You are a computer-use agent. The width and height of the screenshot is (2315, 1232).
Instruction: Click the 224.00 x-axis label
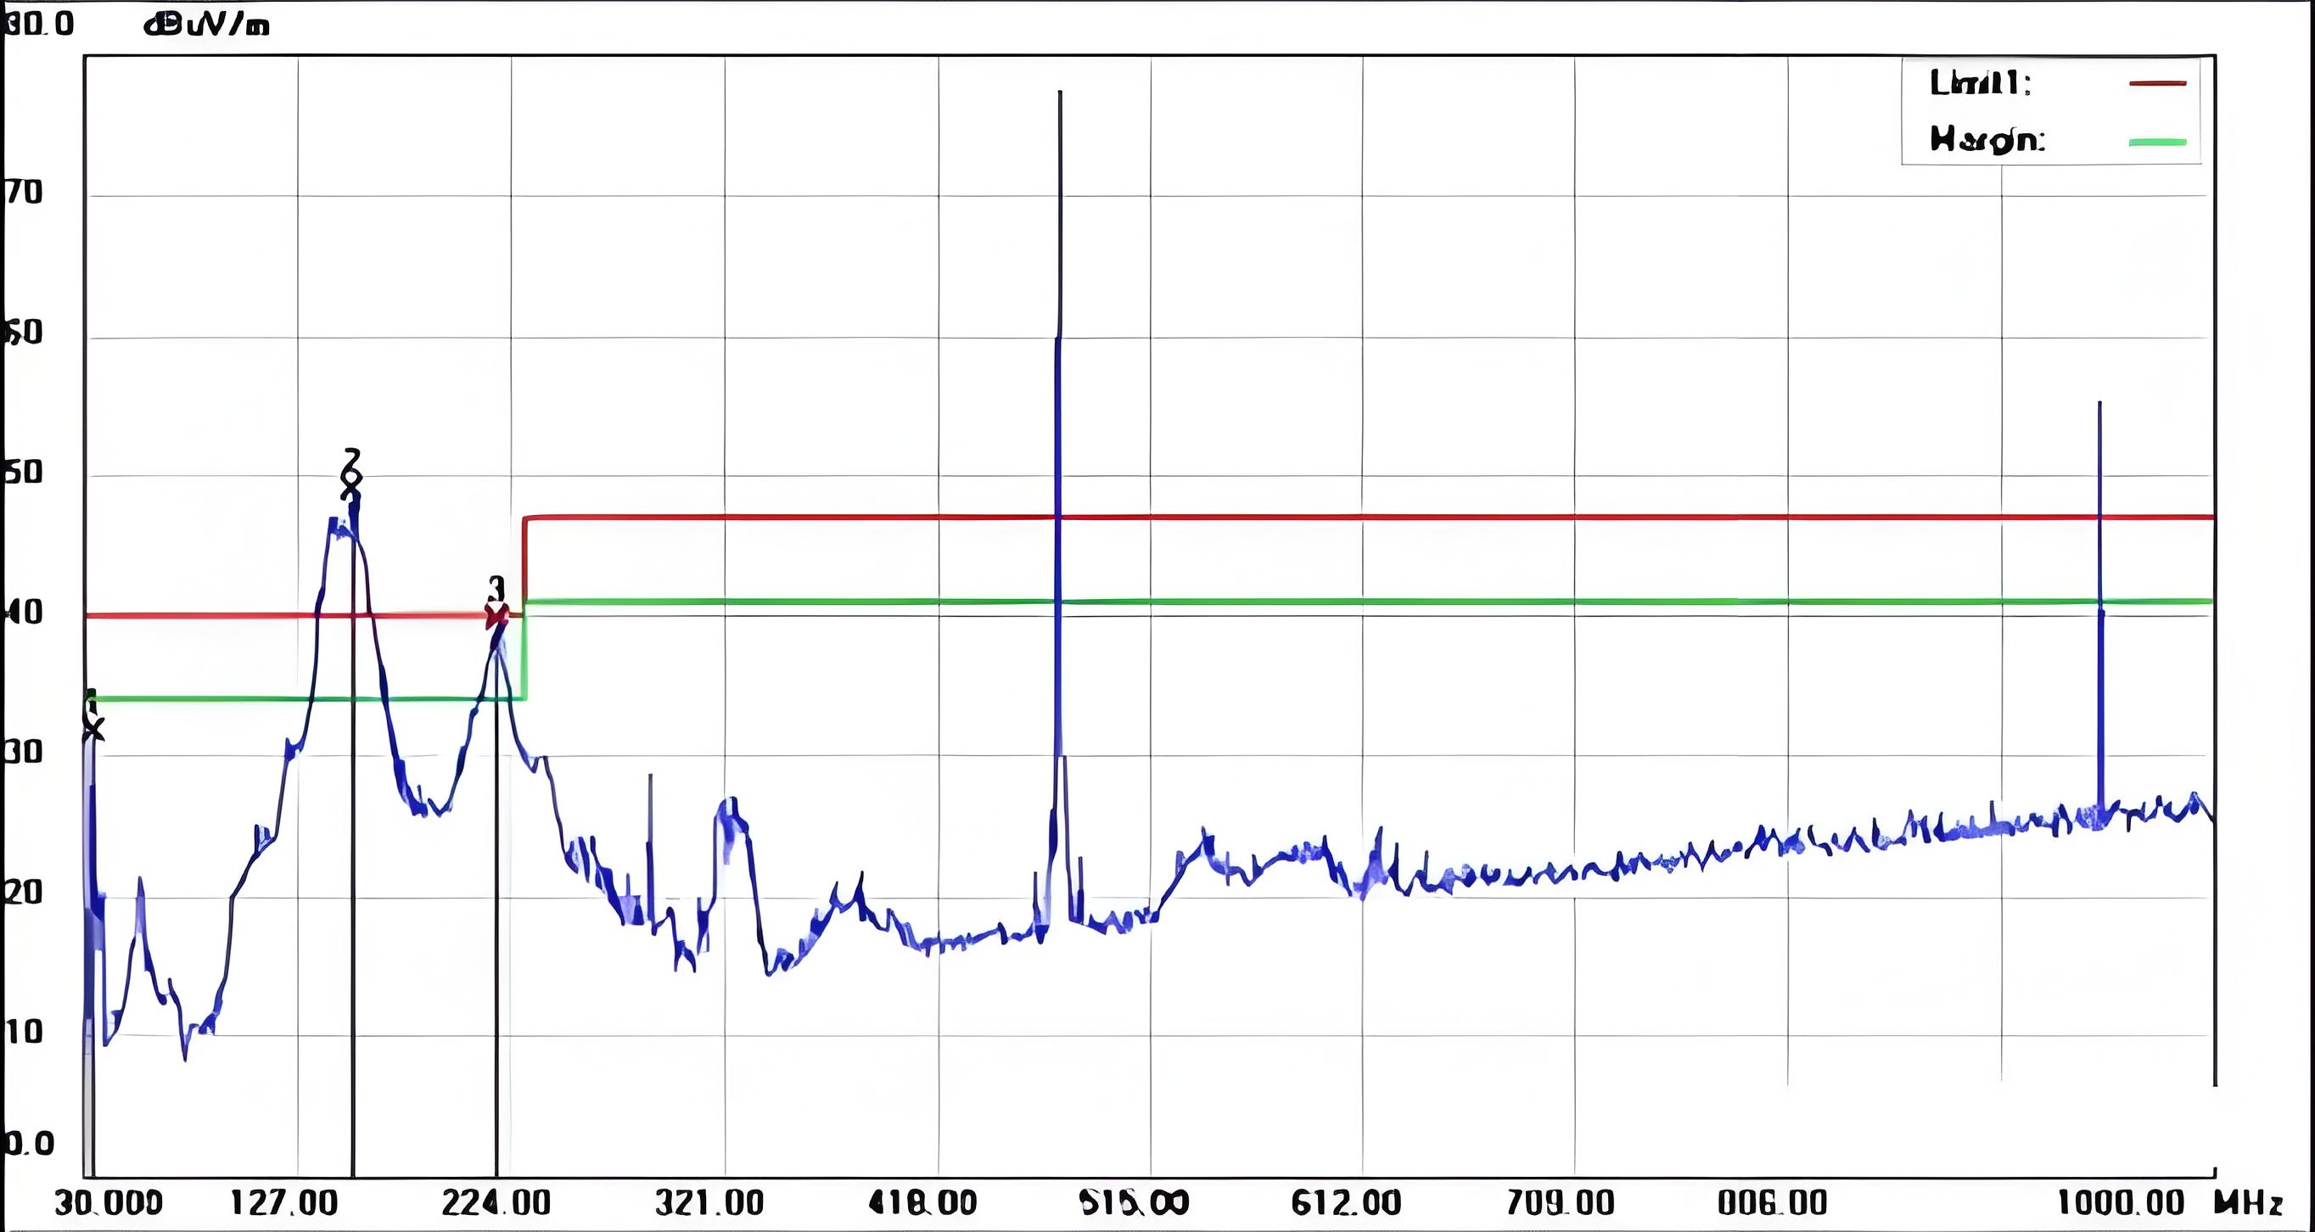coord(496,1202)
